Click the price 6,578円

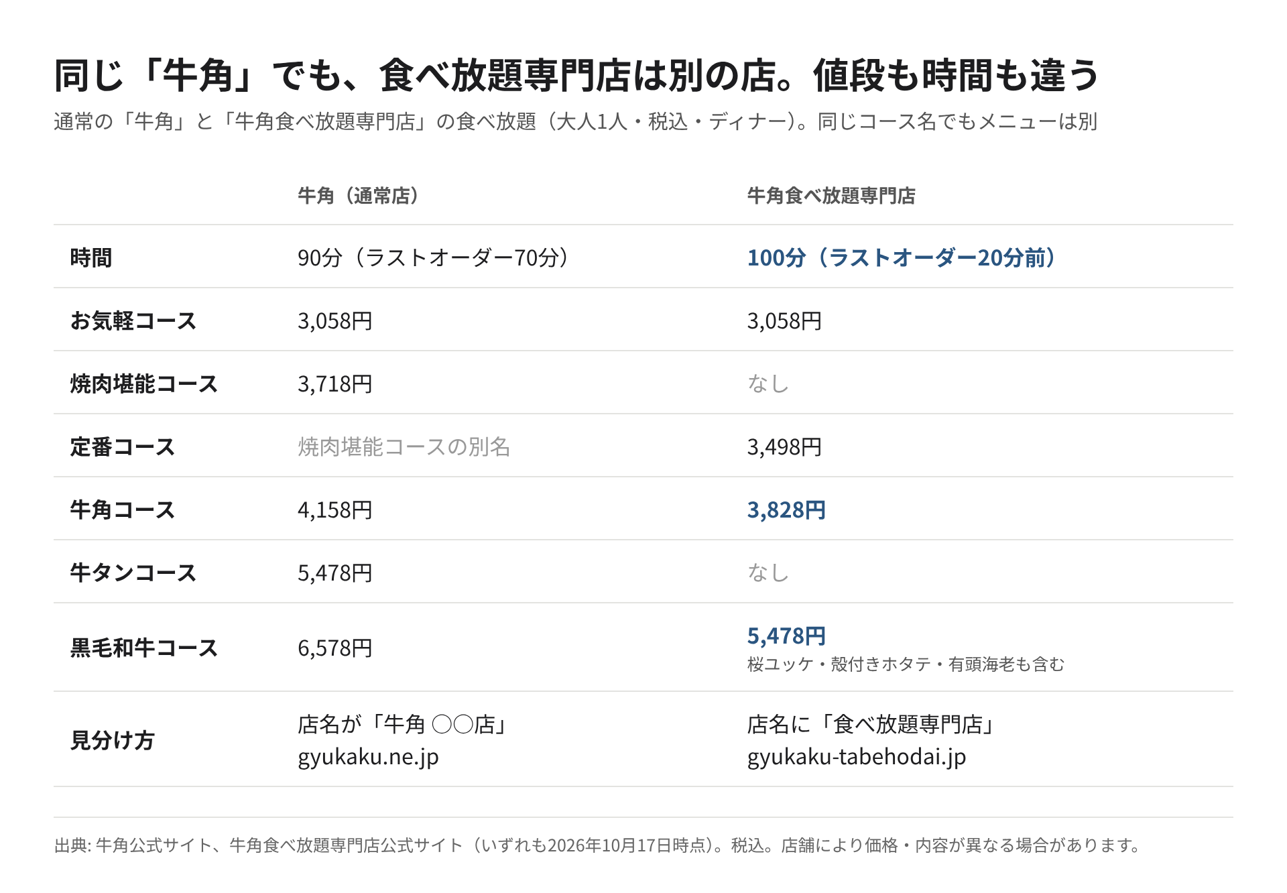[335, 648]
